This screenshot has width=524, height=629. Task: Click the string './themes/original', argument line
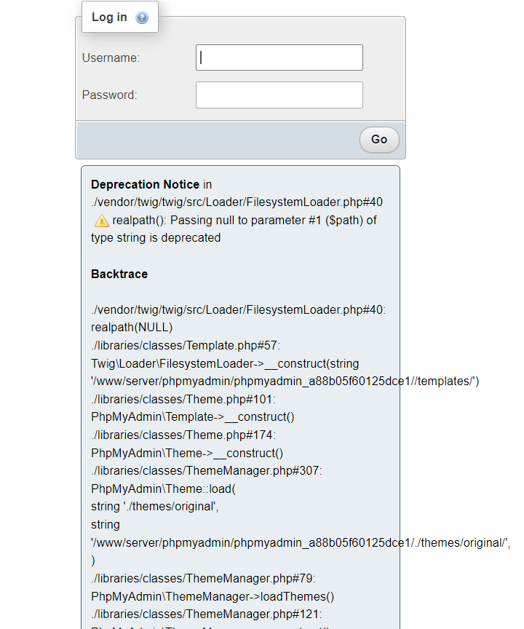(154, 507)
